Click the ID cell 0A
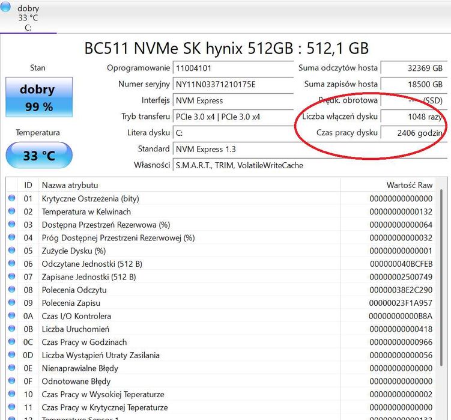Viewport: 451px width, 420px height. click(28, 316)
